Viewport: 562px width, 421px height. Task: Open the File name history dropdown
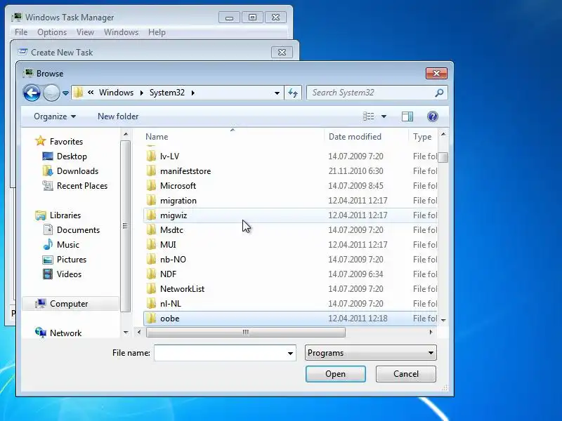pyautogui.click(x=290, y=354)
